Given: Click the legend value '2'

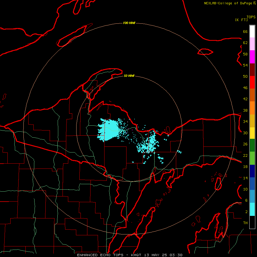Looking at the screenshot, I should pos(246,212).
